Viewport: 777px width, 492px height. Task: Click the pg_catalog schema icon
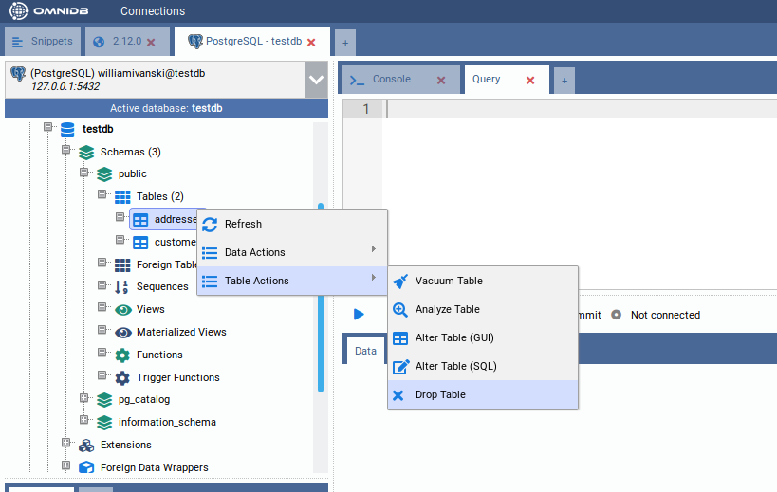click(104, 400)
